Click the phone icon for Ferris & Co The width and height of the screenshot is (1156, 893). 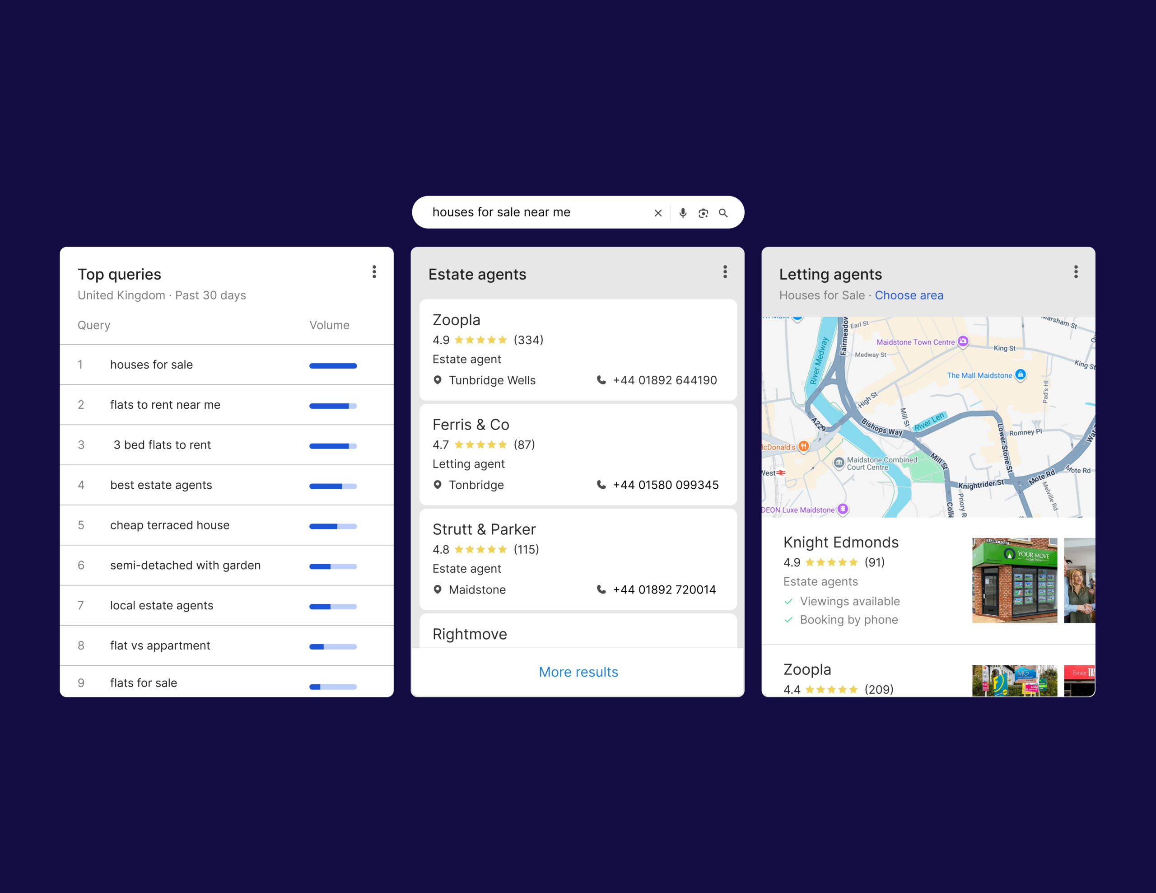tap(602, 485)
